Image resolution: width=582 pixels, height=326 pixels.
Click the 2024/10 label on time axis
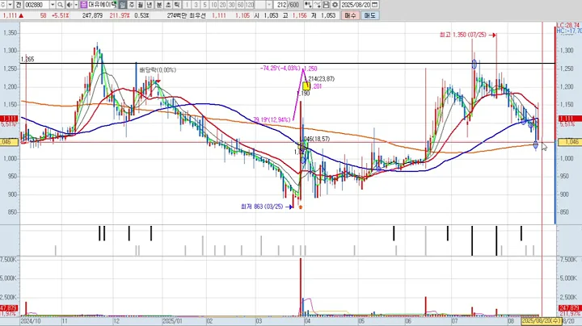coord(31,321)
